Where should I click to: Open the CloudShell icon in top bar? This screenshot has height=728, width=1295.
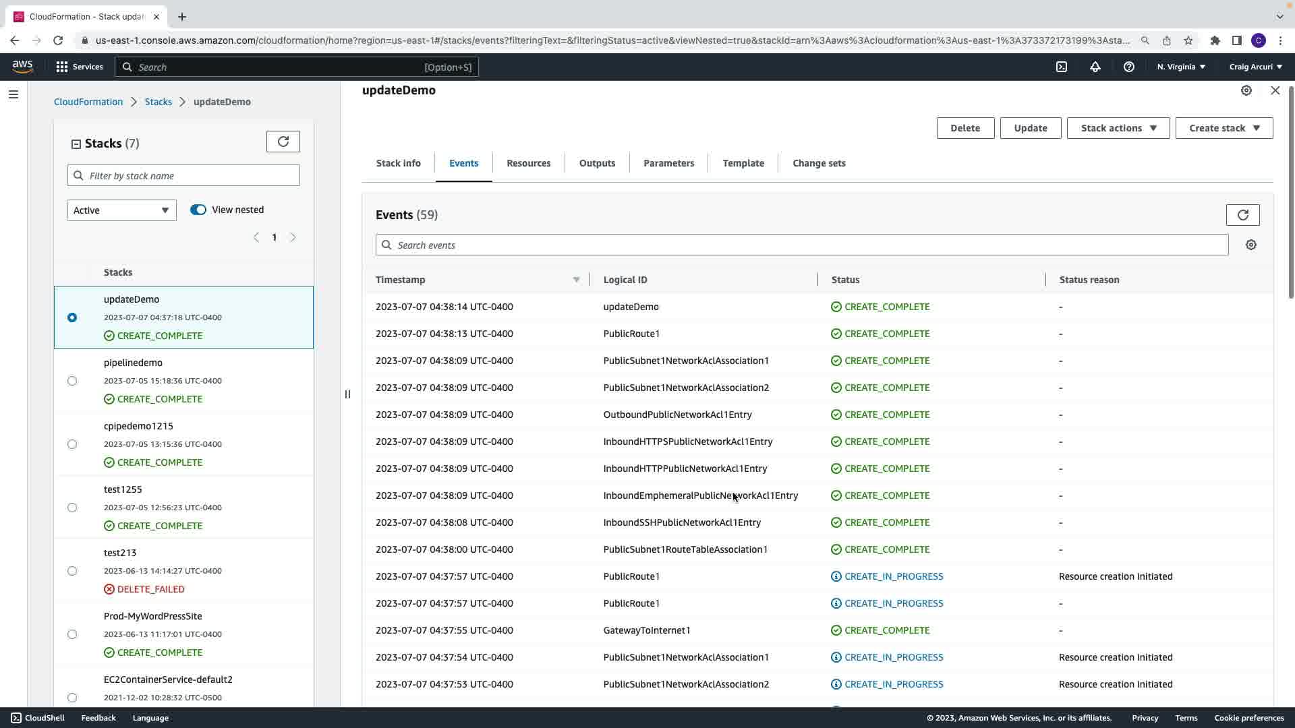click(x=1062, y=67)
